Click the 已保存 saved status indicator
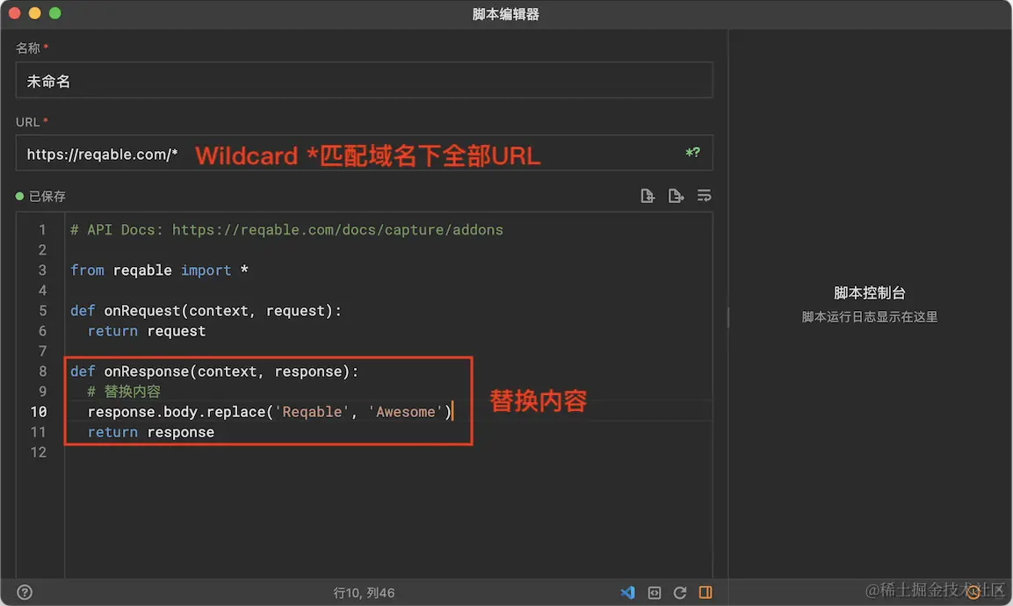The width and height of the screenshot is (1013, 606). click(x=40, y=196)
